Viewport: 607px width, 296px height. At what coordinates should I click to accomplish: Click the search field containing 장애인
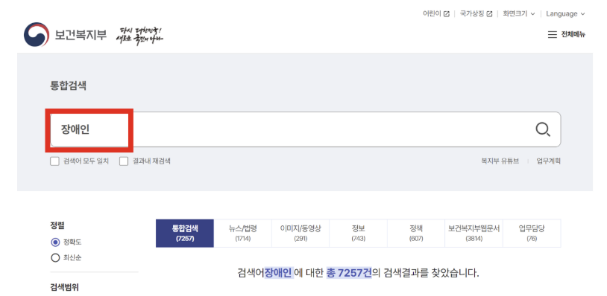pos(306,129)
